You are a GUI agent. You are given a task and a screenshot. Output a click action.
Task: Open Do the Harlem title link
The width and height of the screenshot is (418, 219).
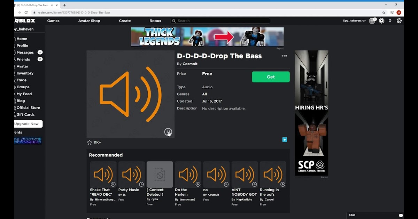(x=181, y=192)
